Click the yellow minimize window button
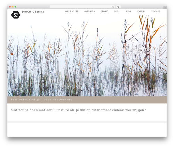Screen dimensions: 174x147 13,7
